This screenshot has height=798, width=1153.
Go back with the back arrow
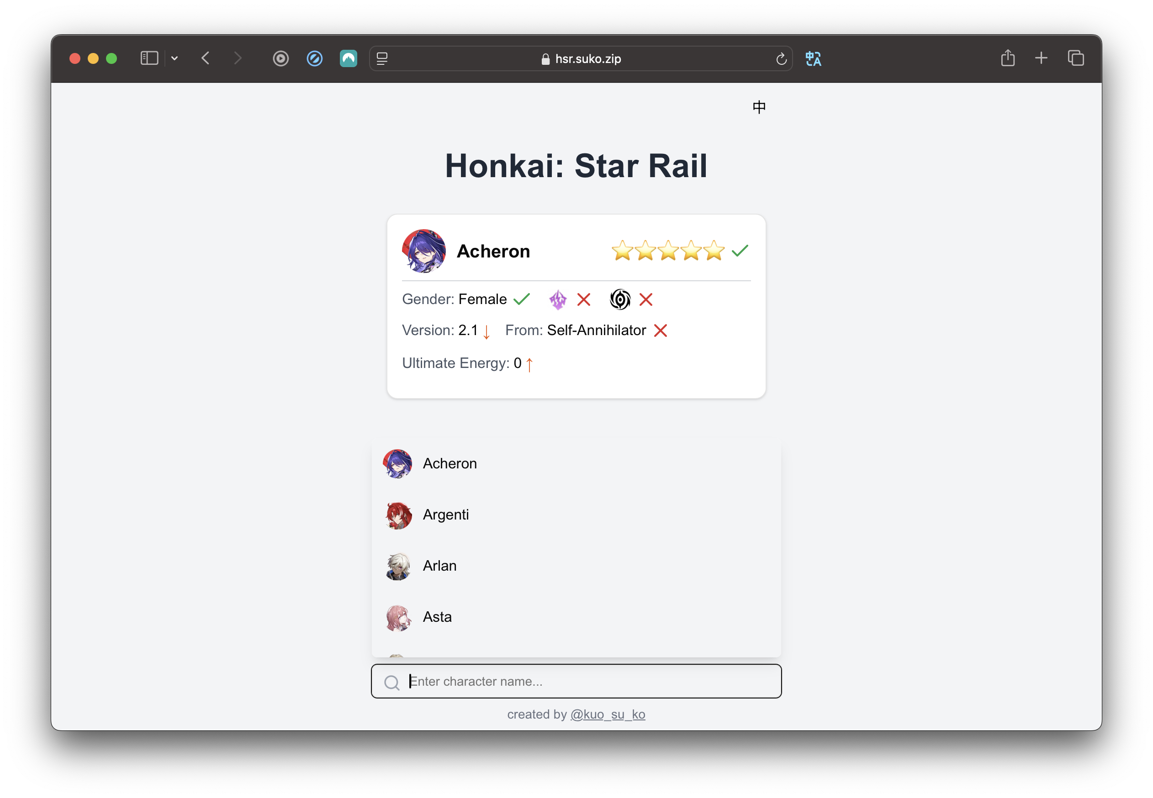pyautogui.click(x=206, y=58)
